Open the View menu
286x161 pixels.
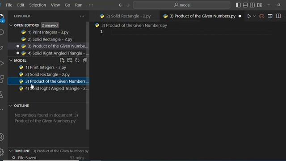tap(55, 5)
